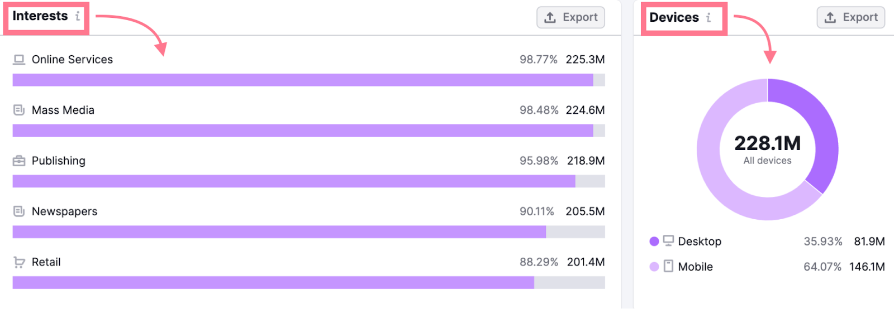The image size is (894, 309).
Task: Click the desktop monitor icon in legend
Action: (668, 241)
